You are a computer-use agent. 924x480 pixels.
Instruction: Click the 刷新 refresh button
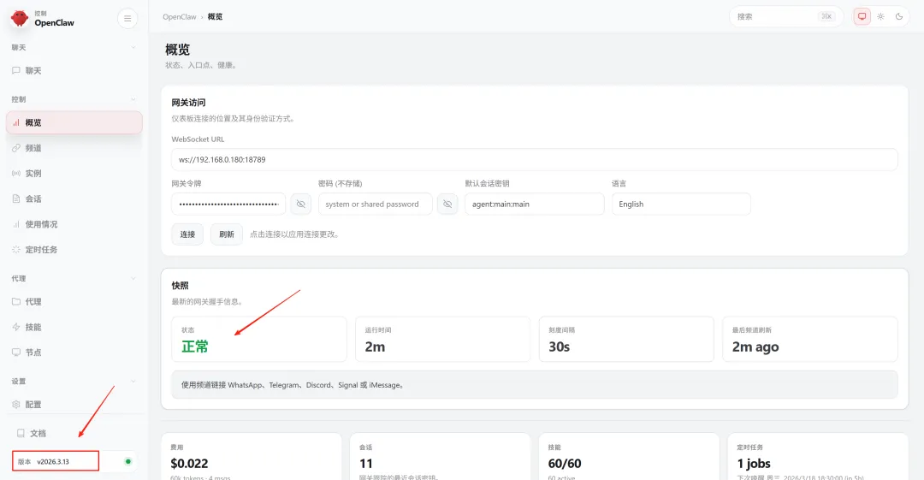(226, 234)
